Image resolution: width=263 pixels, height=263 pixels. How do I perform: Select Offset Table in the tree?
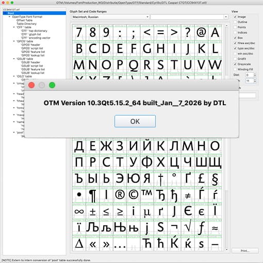click(x=24, y=20)
